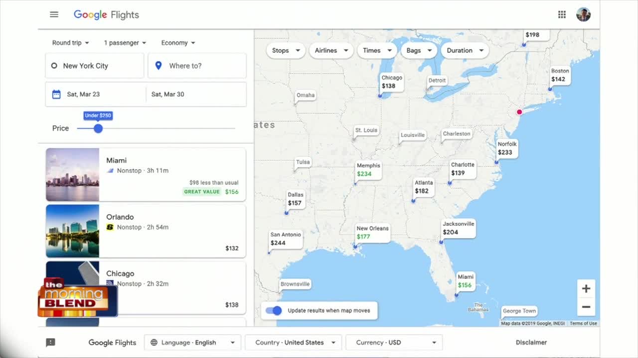Expand the Bags filter
The height and width of the screenshot is (358, 638).
coord(419,50)
